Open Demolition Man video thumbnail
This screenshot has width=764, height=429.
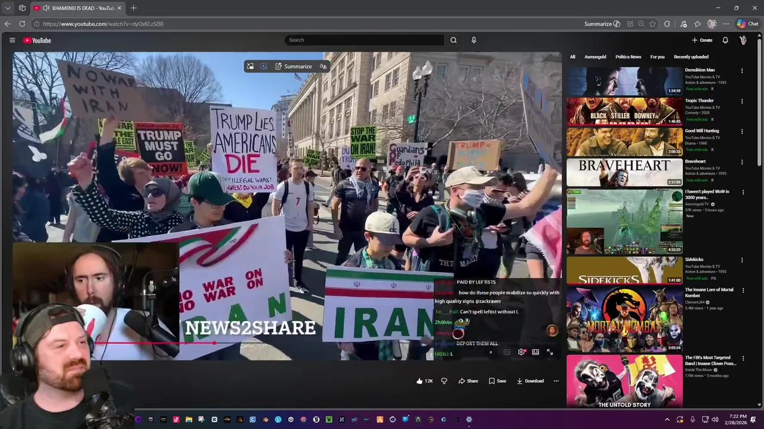tap(624, 81)
